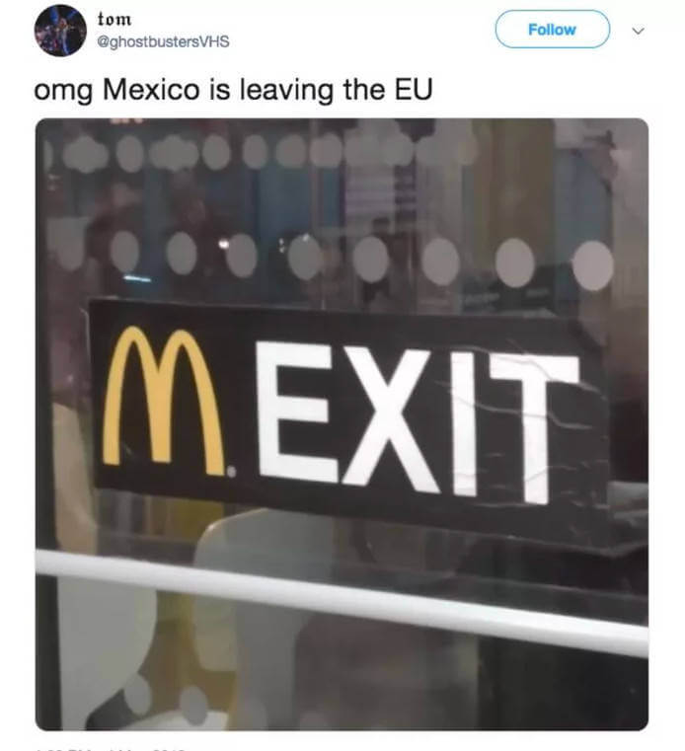
Task: Click the word "Mexico" in the tweet
Action: tap(151, 90)
